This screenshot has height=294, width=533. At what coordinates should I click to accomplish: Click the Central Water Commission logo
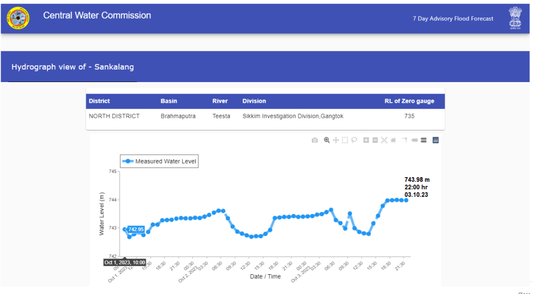pyautogui.click(x=18, y=18)
